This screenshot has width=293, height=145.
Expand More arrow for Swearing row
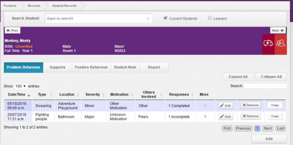[x=205, y=105]
